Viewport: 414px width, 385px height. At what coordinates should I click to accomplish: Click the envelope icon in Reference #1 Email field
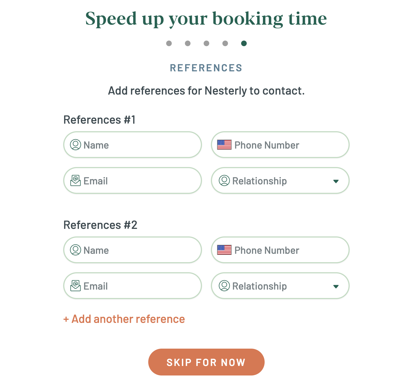(x=75, y=180)
